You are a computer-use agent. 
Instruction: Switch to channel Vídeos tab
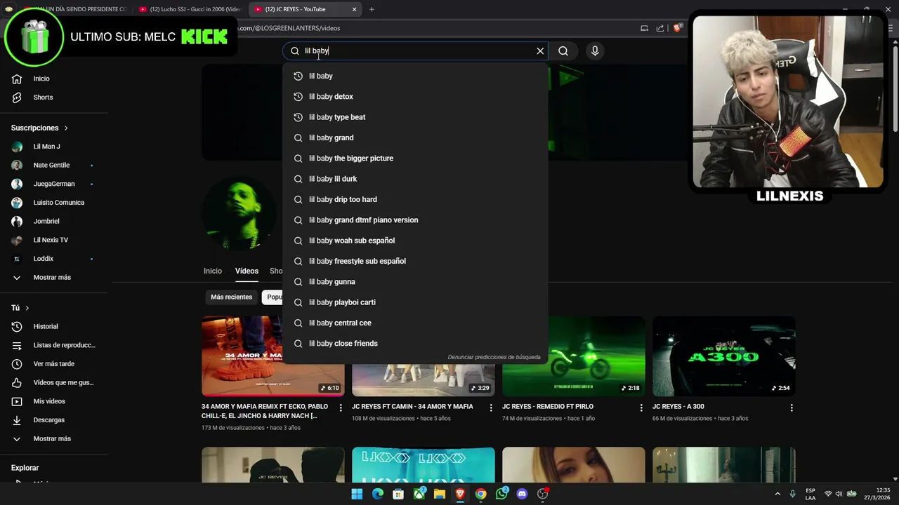click(247, 271)
